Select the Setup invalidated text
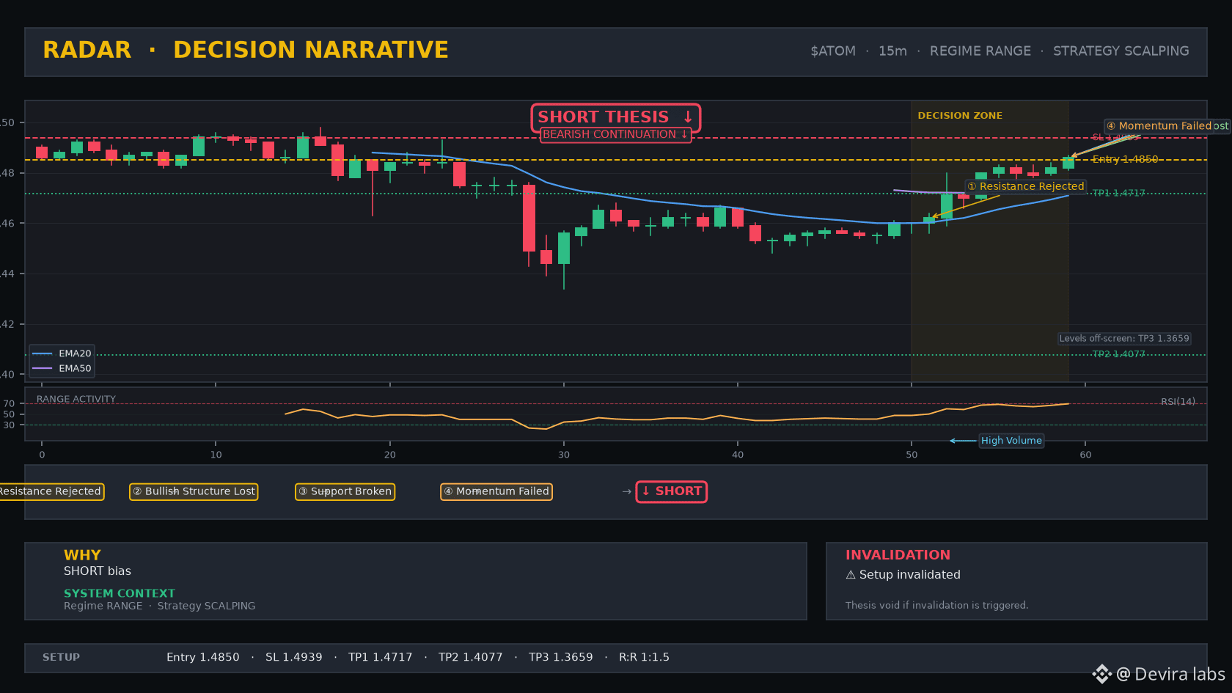The width and height of the screenshot is (1232, 693). point(909,575)
